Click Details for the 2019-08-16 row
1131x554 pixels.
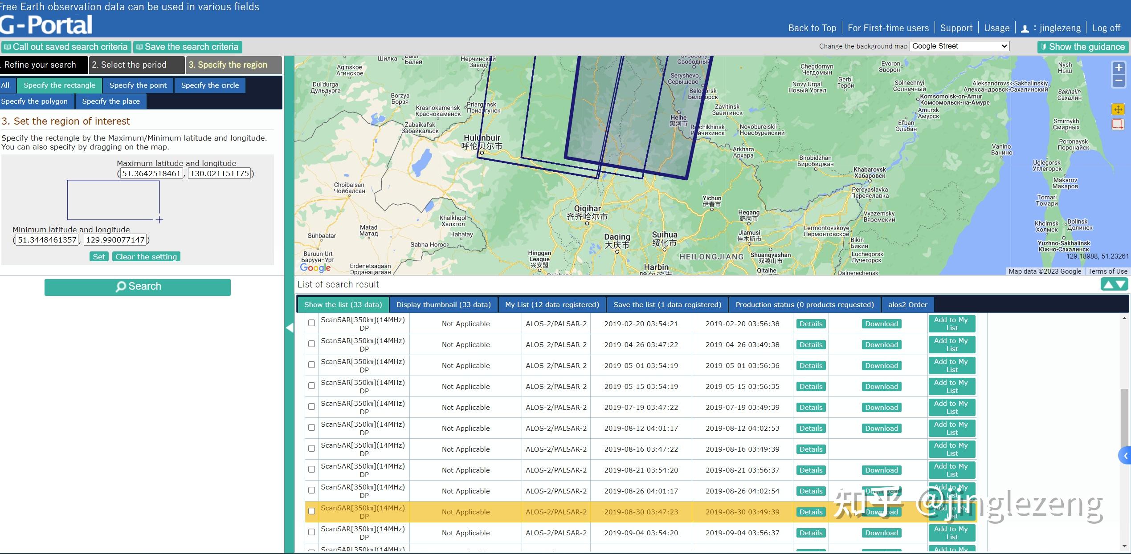810,449
